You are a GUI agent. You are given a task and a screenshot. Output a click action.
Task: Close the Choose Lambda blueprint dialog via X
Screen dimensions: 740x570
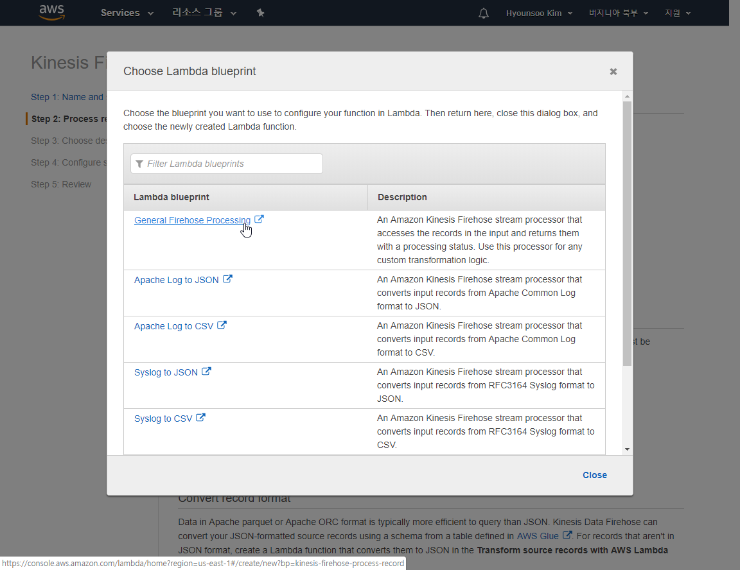[x=613, y=72]
